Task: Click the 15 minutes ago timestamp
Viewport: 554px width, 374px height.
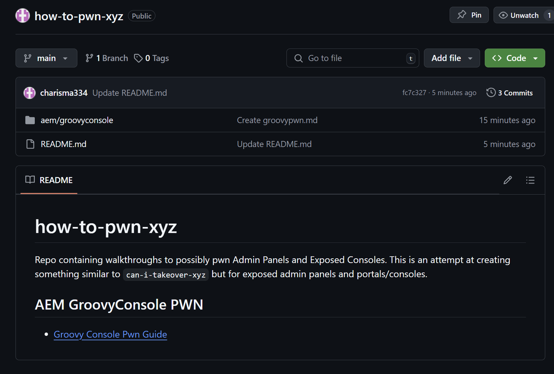Action: click(507, 120)
